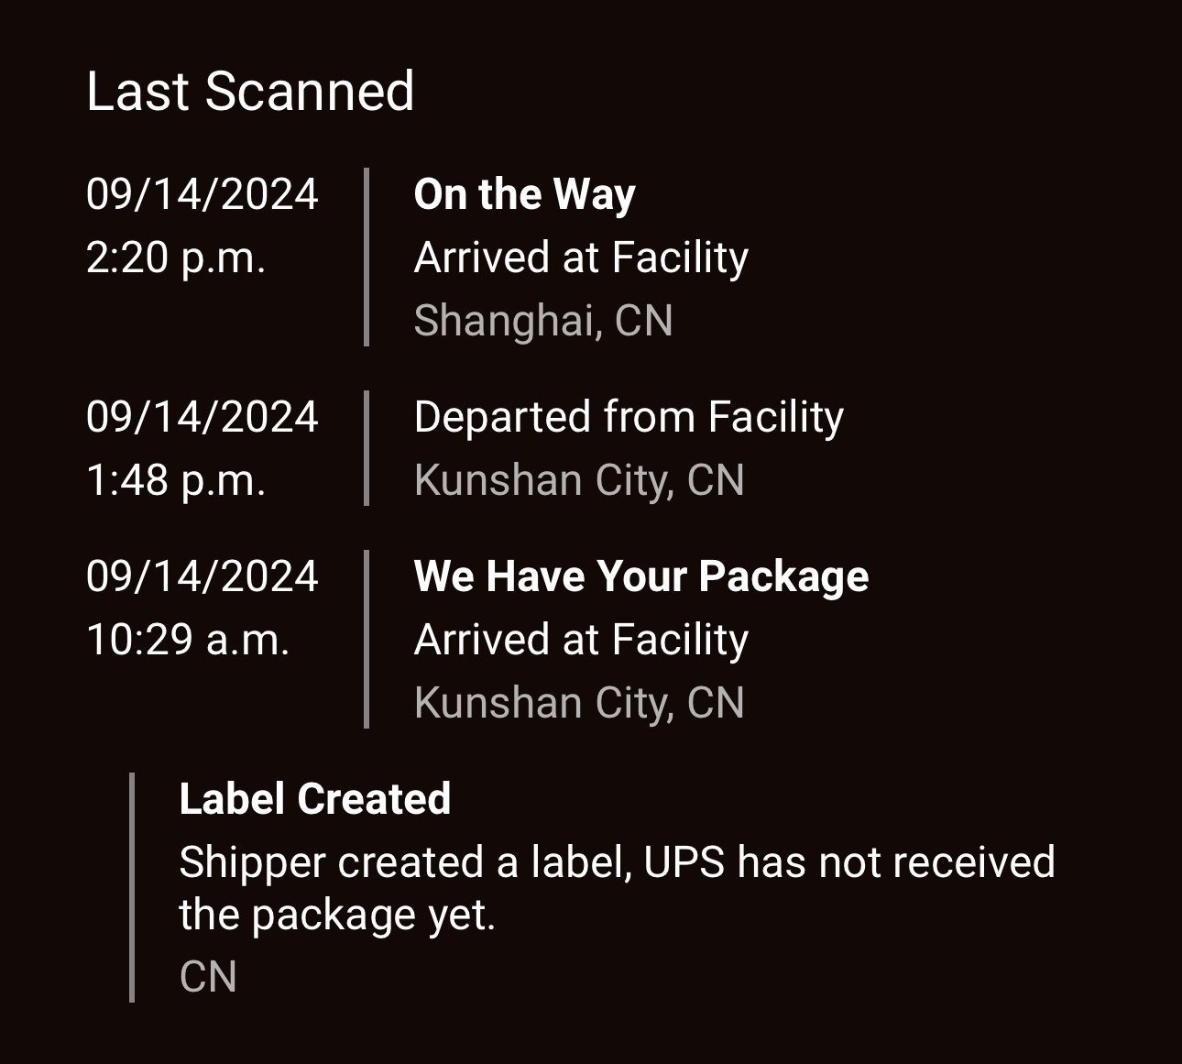Click the vertical divider beside Departed from Facility
Viewport: 1182px width, 1064px height.
click(x=367, y=448)
